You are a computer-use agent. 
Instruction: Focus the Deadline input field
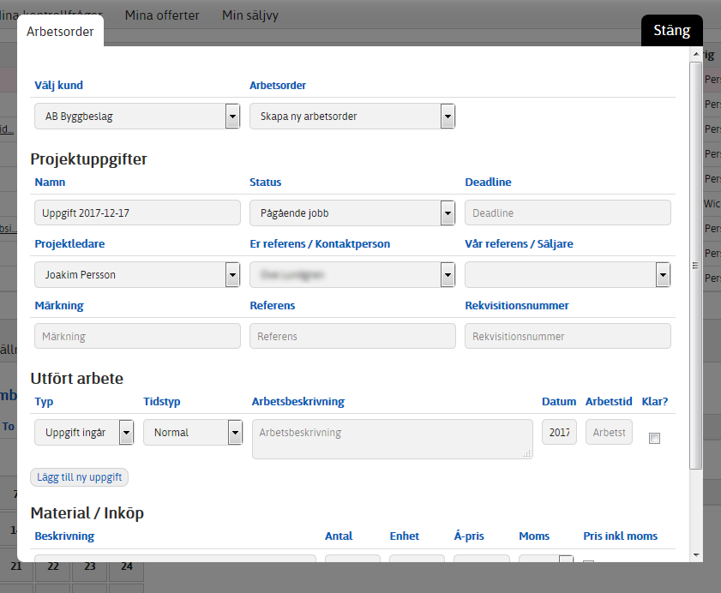(568, 213)
